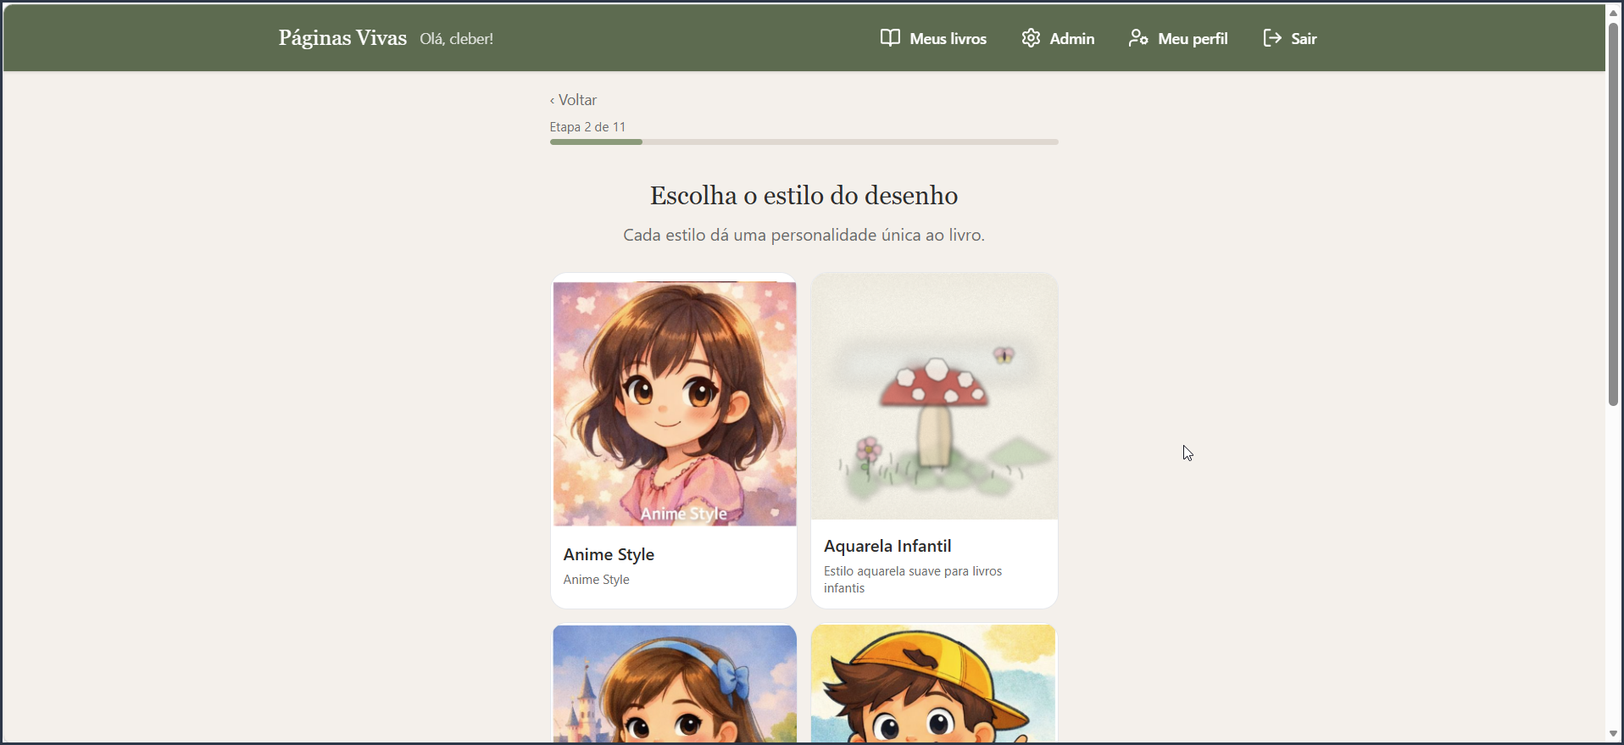Click the vertical scrollbar thumb
Screen dimensions: 1624x745
click(1614, 215)
